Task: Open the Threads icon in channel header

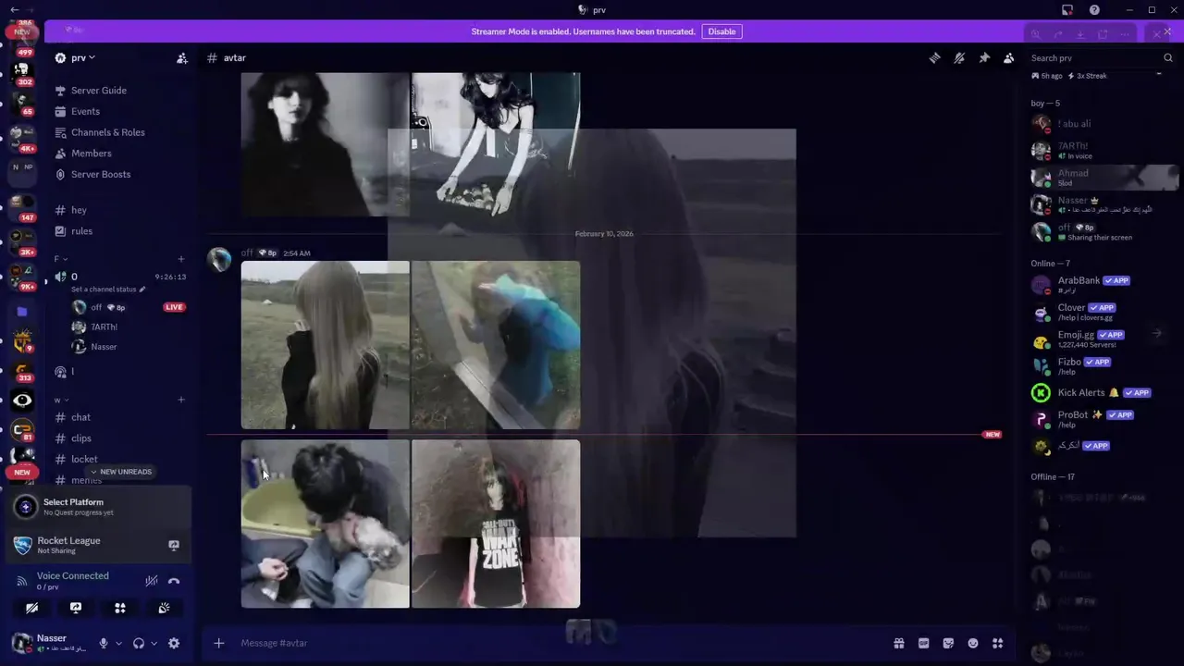Action: click(935, 57)
